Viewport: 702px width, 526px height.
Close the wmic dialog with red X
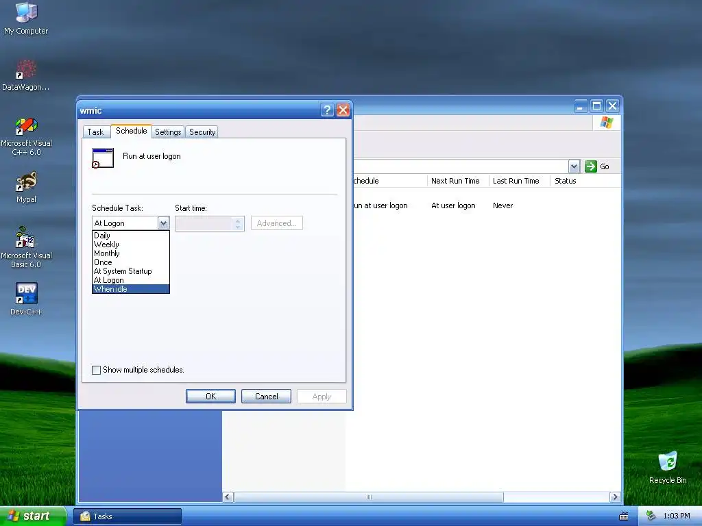343,110
